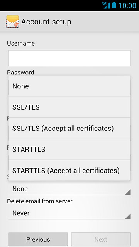Open the security type dropdown showing None
Image resolution: width=139 pixels, height=247 pixels.
pyautogui.click(x=69, y=189)
